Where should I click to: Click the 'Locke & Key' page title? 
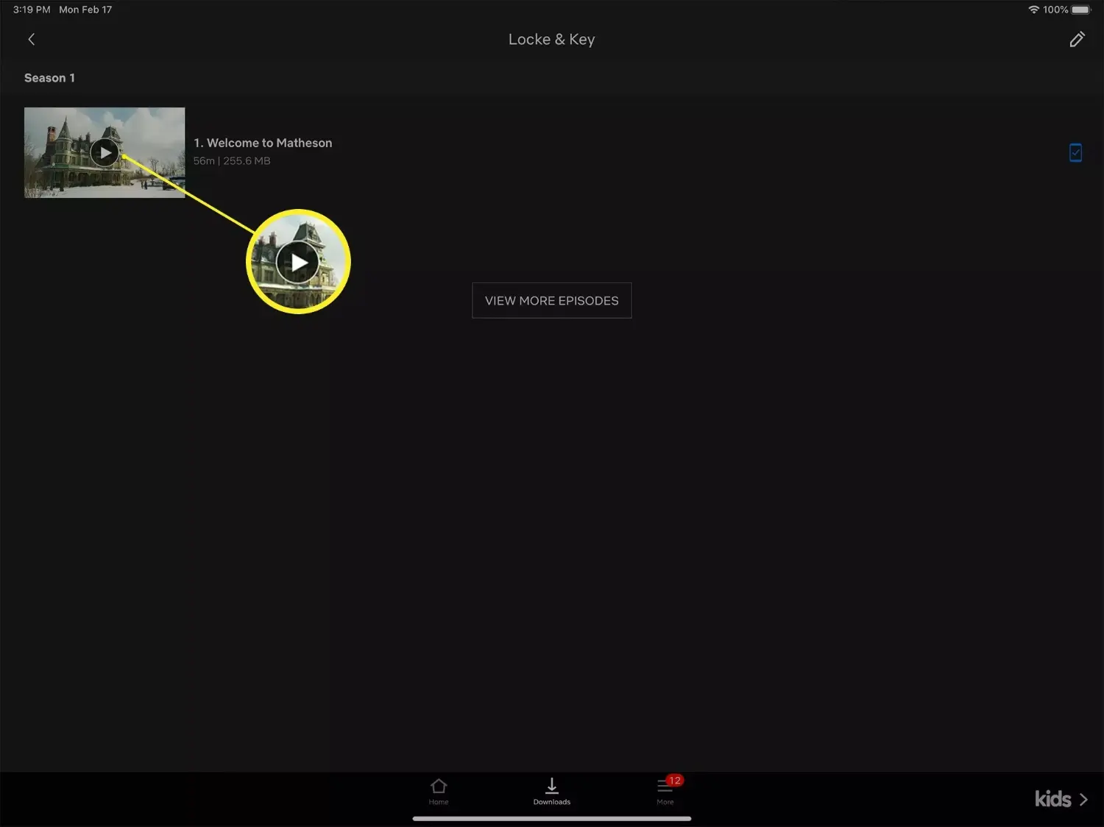[552, 40]
